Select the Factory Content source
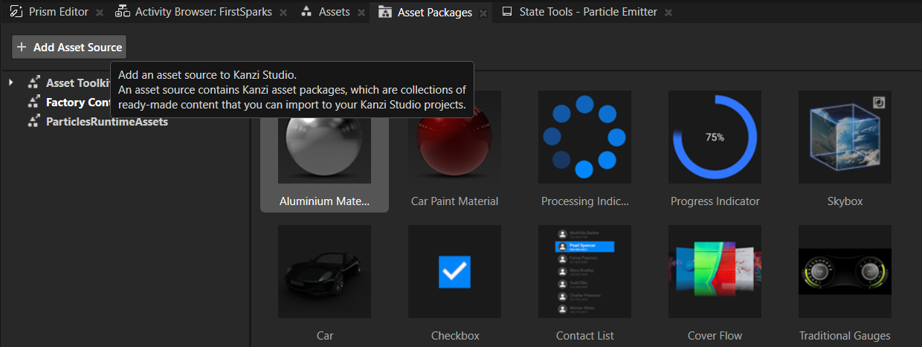The width and height of the screenshot is (922, 347). coord(78,102)
